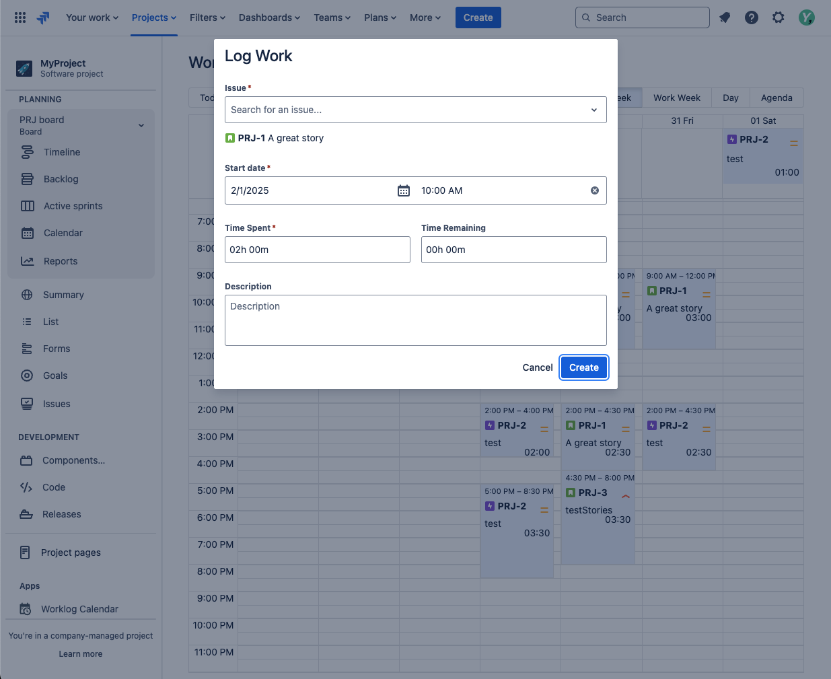Clear the 10:00 AM time with the x icon
The width and height of the screenshot is (831, 679).
594,190
